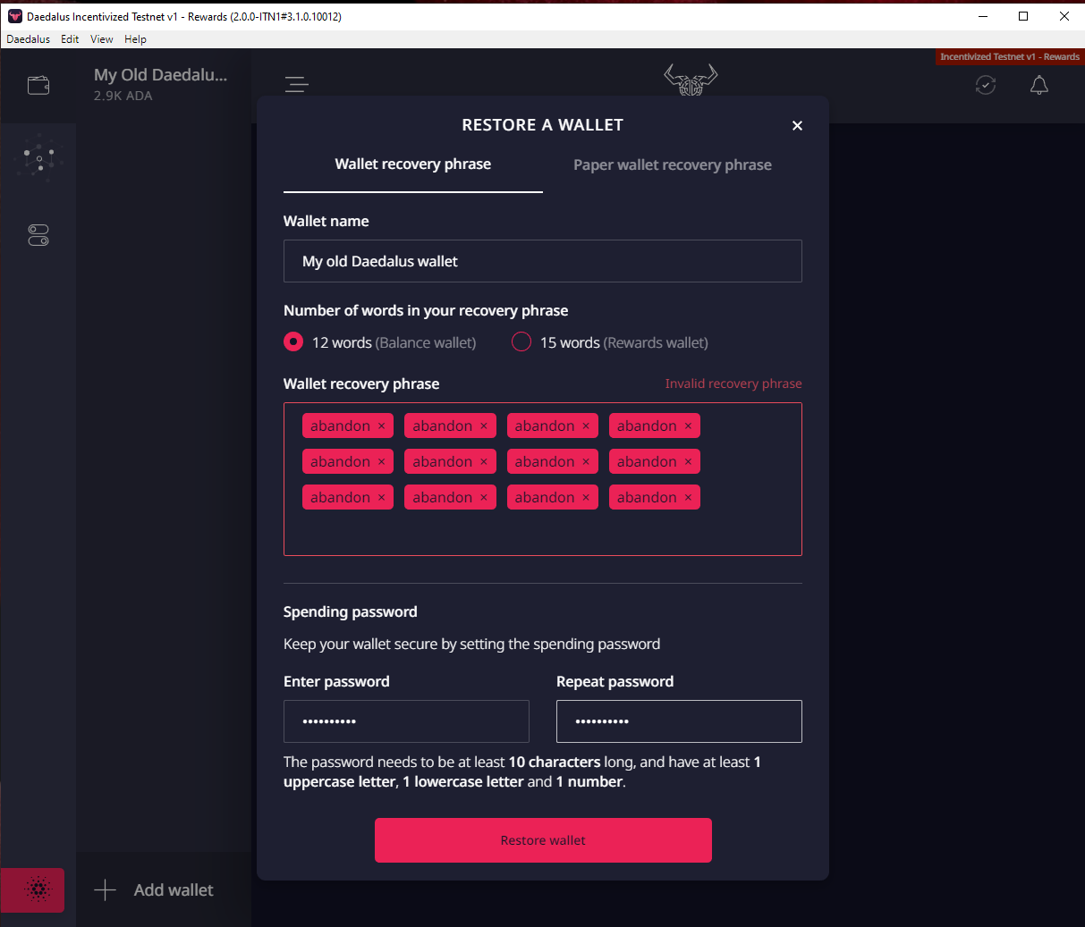1085x927 pixels.
Task: Click the Incentivized Testnet v1 - Rewards badge
Action: pyautogui.click(x=1010, y=56)
